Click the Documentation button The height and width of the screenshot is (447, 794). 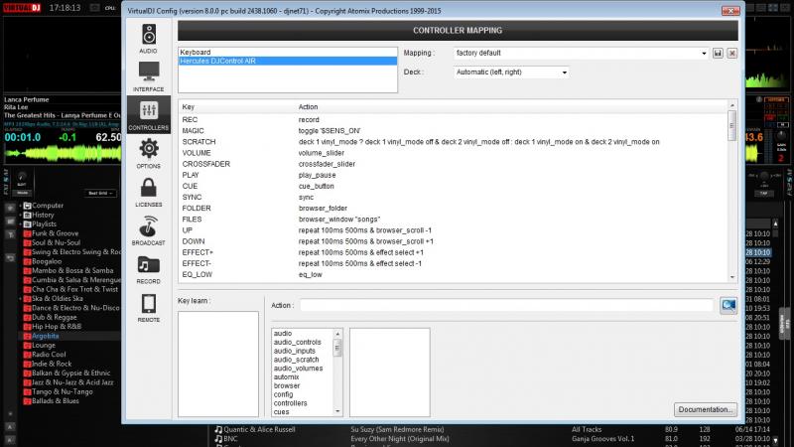(x=706, y=409)
